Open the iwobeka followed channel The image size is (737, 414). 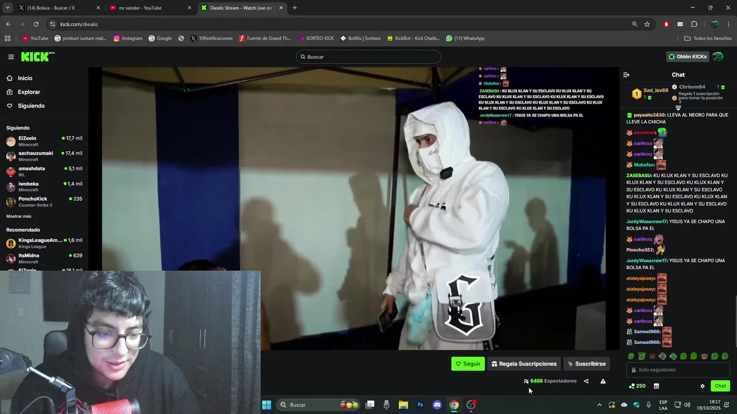point(44,186)
